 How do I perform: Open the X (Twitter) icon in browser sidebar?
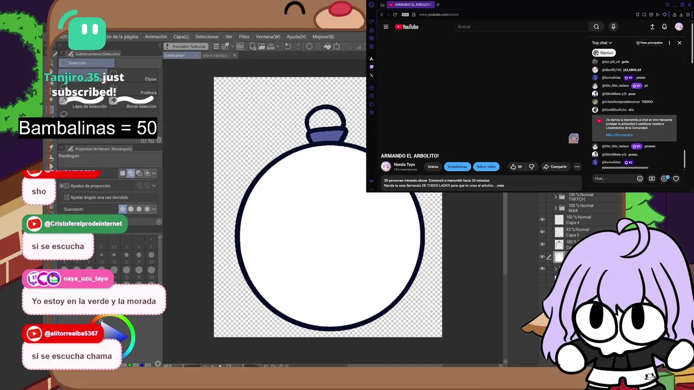pos(371,75)
